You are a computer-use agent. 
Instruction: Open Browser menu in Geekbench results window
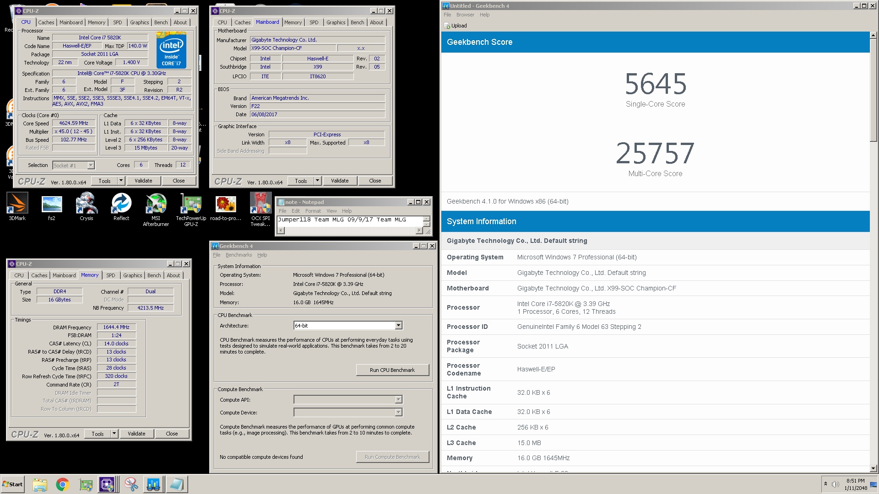click(465, 15)
